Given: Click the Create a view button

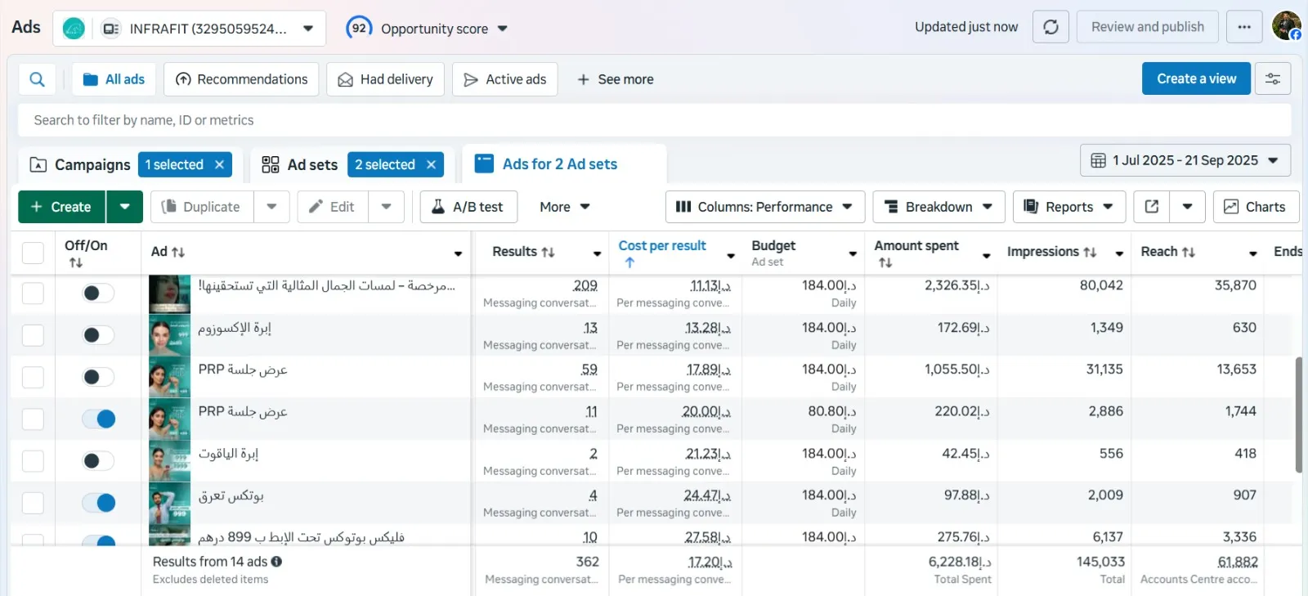Looking at the screenshot, I should [x=1195, y=79].
